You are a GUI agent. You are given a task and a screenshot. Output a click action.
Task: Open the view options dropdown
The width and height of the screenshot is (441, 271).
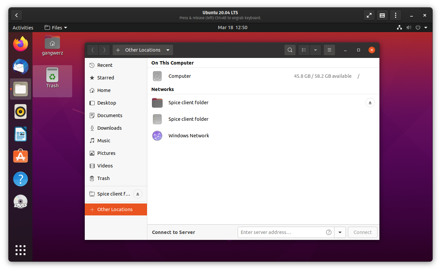tap(315, 50)
